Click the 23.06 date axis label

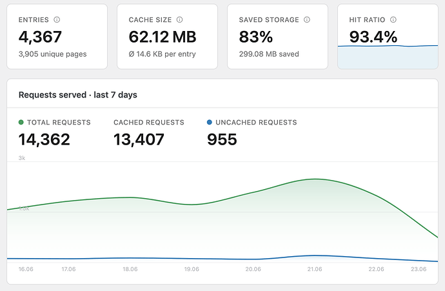[419, 269]
